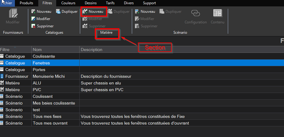Click Modifier in the Catalogues group

point(41,19)
